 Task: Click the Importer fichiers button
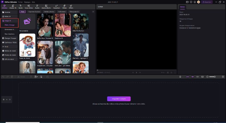tap(119, 99)
